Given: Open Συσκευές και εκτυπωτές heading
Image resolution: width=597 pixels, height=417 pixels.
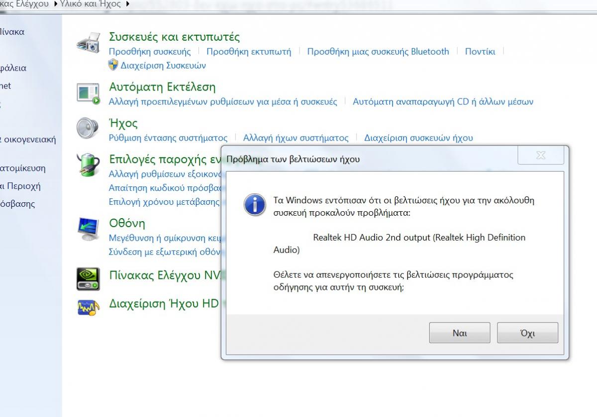Looking at the screenshot, I should 174,37.
